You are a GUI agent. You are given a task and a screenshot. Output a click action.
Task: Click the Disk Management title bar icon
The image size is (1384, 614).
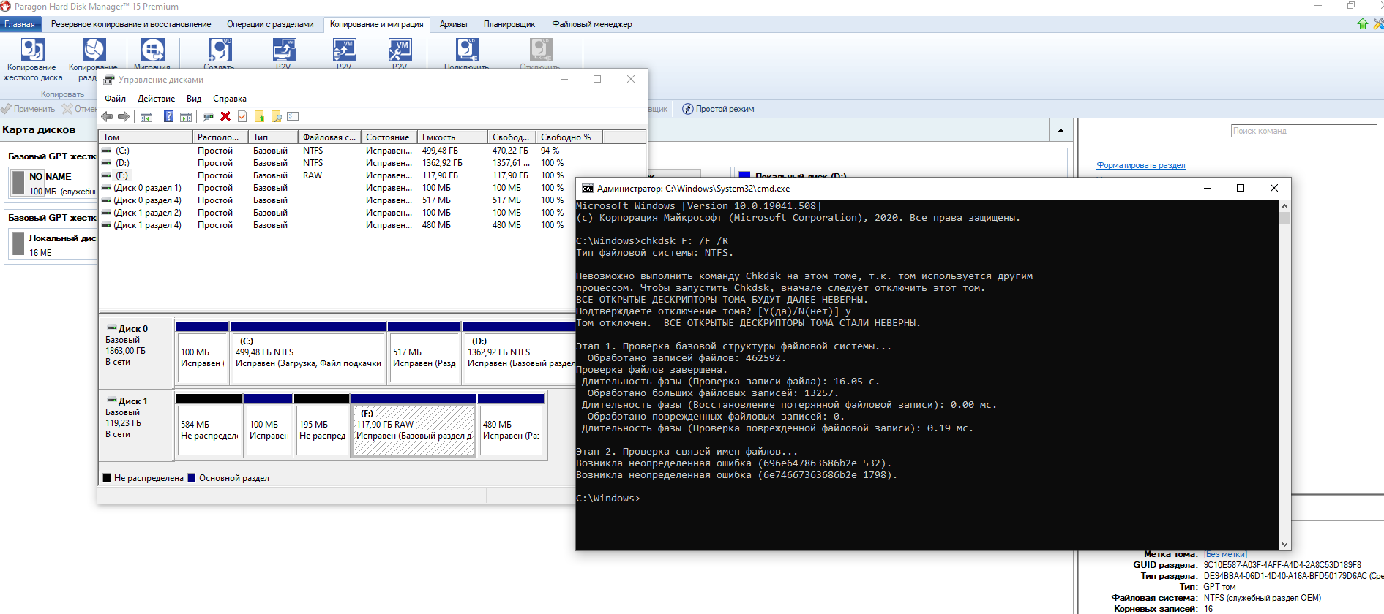coord(109,80)
